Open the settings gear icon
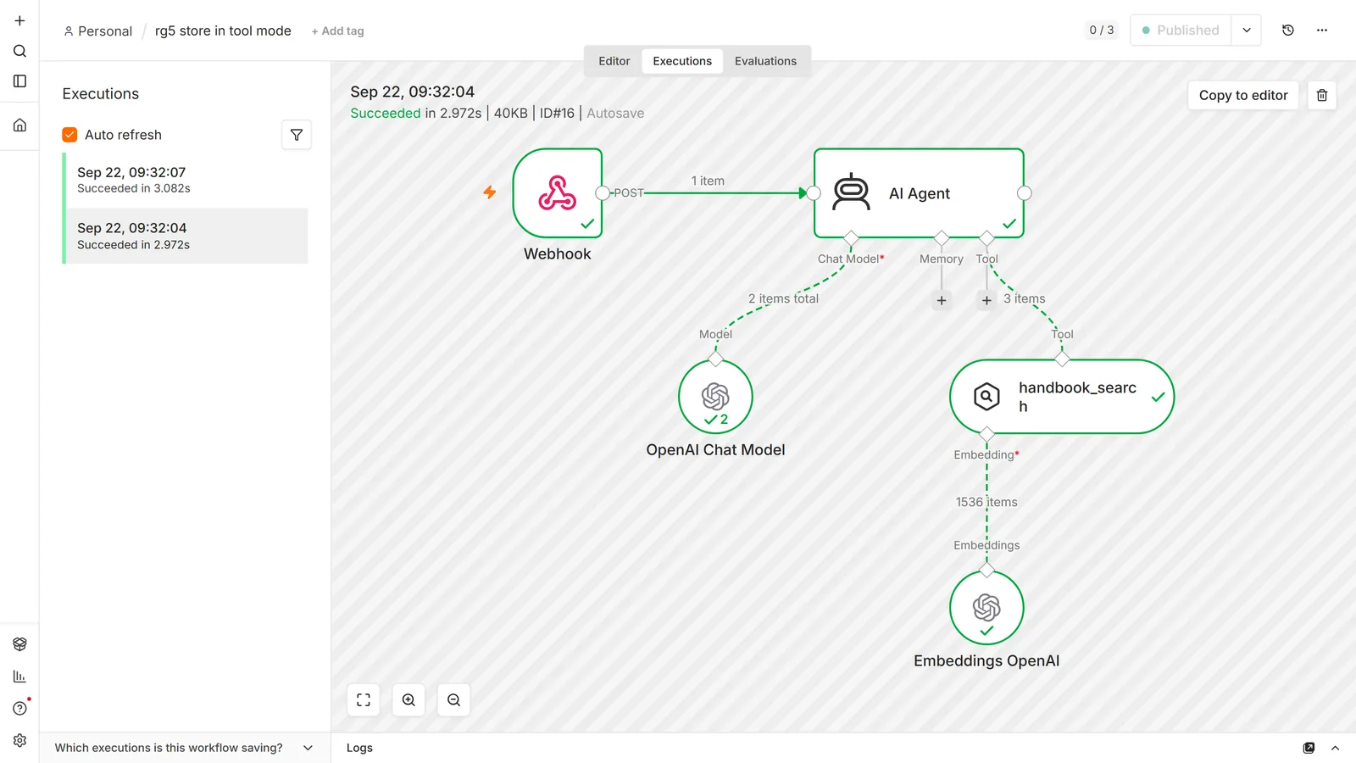This screenshot has height=763, width=1356. coord(19,741)
